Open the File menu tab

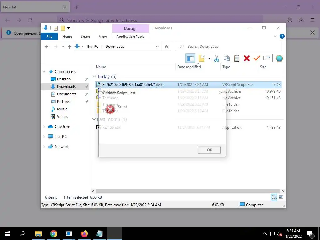click(x=49, y=37)
